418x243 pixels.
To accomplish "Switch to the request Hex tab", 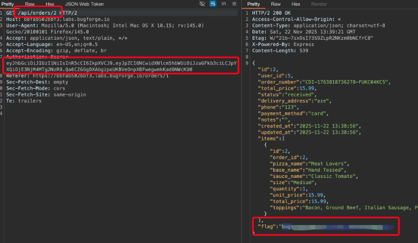I will (x=50, y=4).
